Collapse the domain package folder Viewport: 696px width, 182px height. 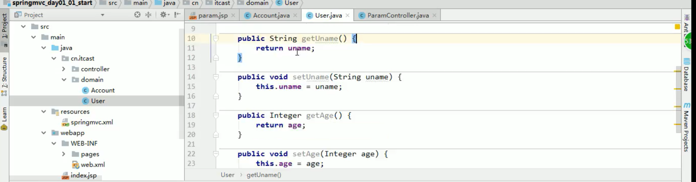(64, 80)
